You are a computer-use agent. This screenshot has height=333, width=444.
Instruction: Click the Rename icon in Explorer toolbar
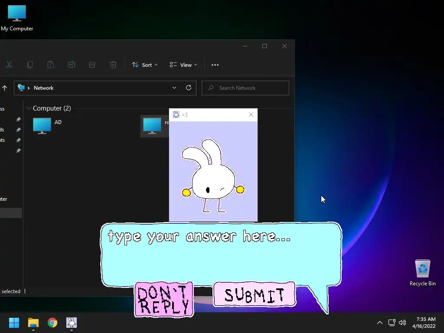72,65
